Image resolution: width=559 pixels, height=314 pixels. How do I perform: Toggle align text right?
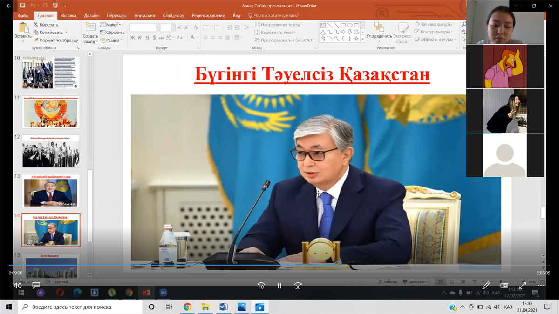[220, 38]
